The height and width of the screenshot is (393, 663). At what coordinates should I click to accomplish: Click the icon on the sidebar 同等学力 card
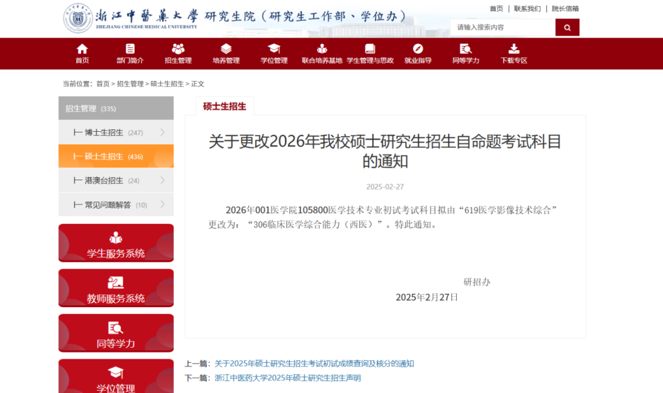click(x=116, y=328)
